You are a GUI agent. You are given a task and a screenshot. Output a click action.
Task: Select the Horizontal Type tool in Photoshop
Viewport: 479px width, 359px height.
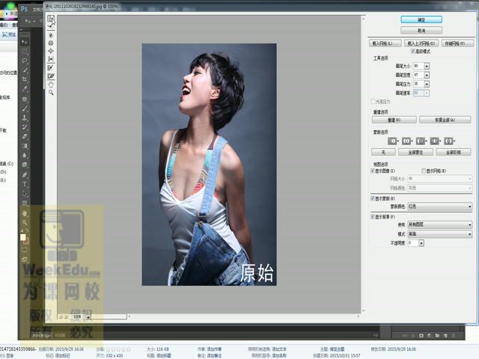(25, 184)
